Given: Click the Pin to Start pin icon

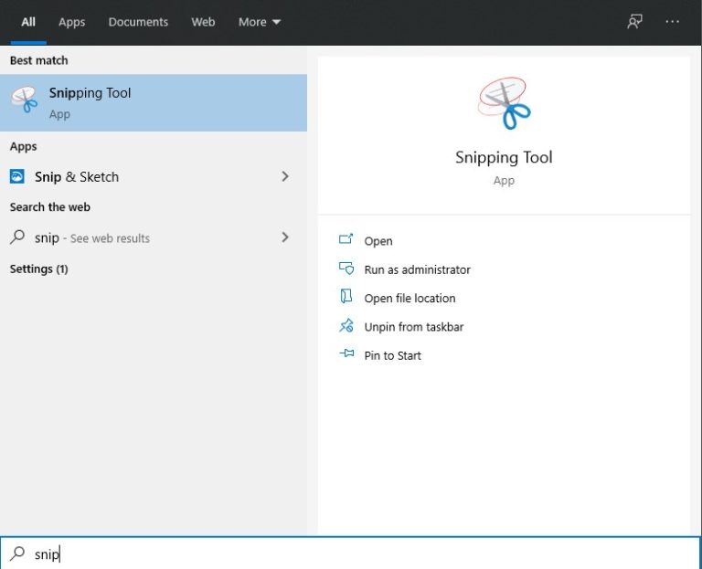Looking at the screenshot, I should pos(346,354).
